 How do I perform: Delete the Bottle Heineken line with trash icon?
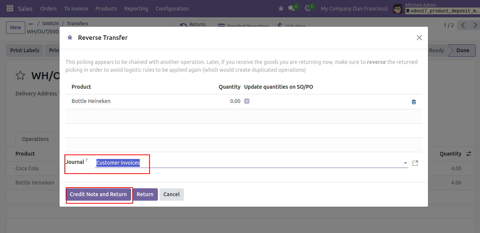(414, 101)
